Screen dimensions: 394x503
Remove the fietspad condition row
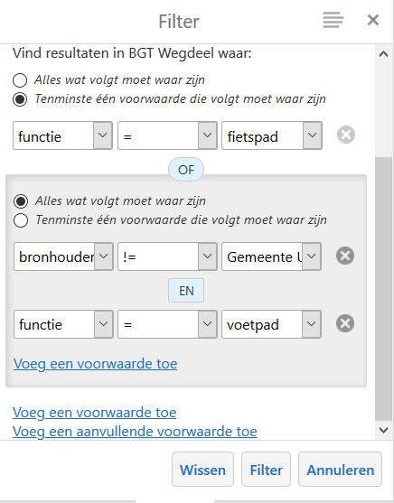(346, 135)
